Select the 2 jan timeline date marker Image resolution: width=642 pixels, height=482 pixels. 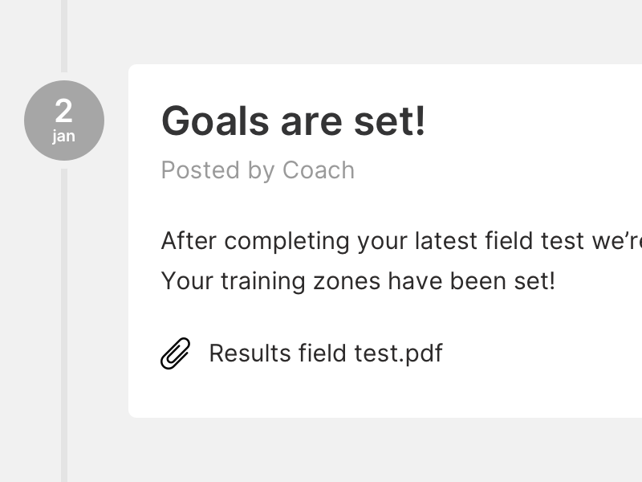click(64, 120)
